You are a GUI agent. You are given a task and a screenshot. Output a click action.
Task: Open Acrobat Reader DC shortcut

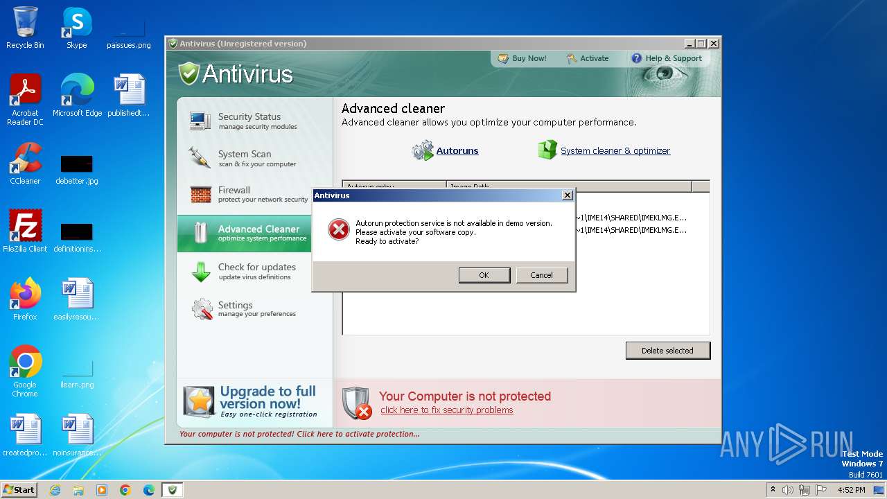click(x=25, y=100)
